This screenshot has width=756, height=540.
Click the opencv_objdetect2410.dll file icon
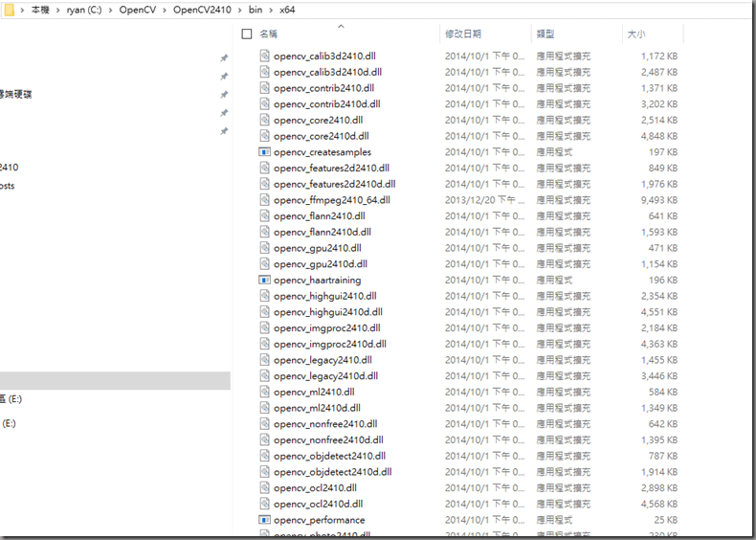(264, 456)
